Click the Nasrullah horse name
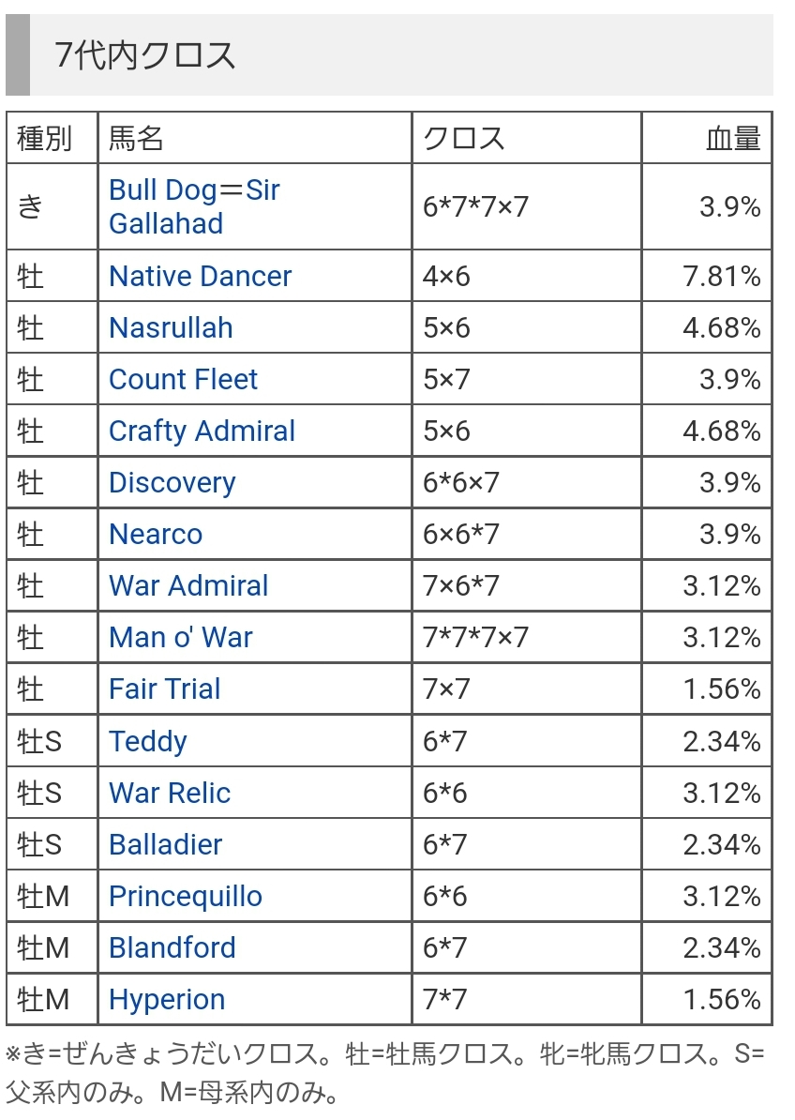The image size is (795, 1120). click(x=171, y=328)
